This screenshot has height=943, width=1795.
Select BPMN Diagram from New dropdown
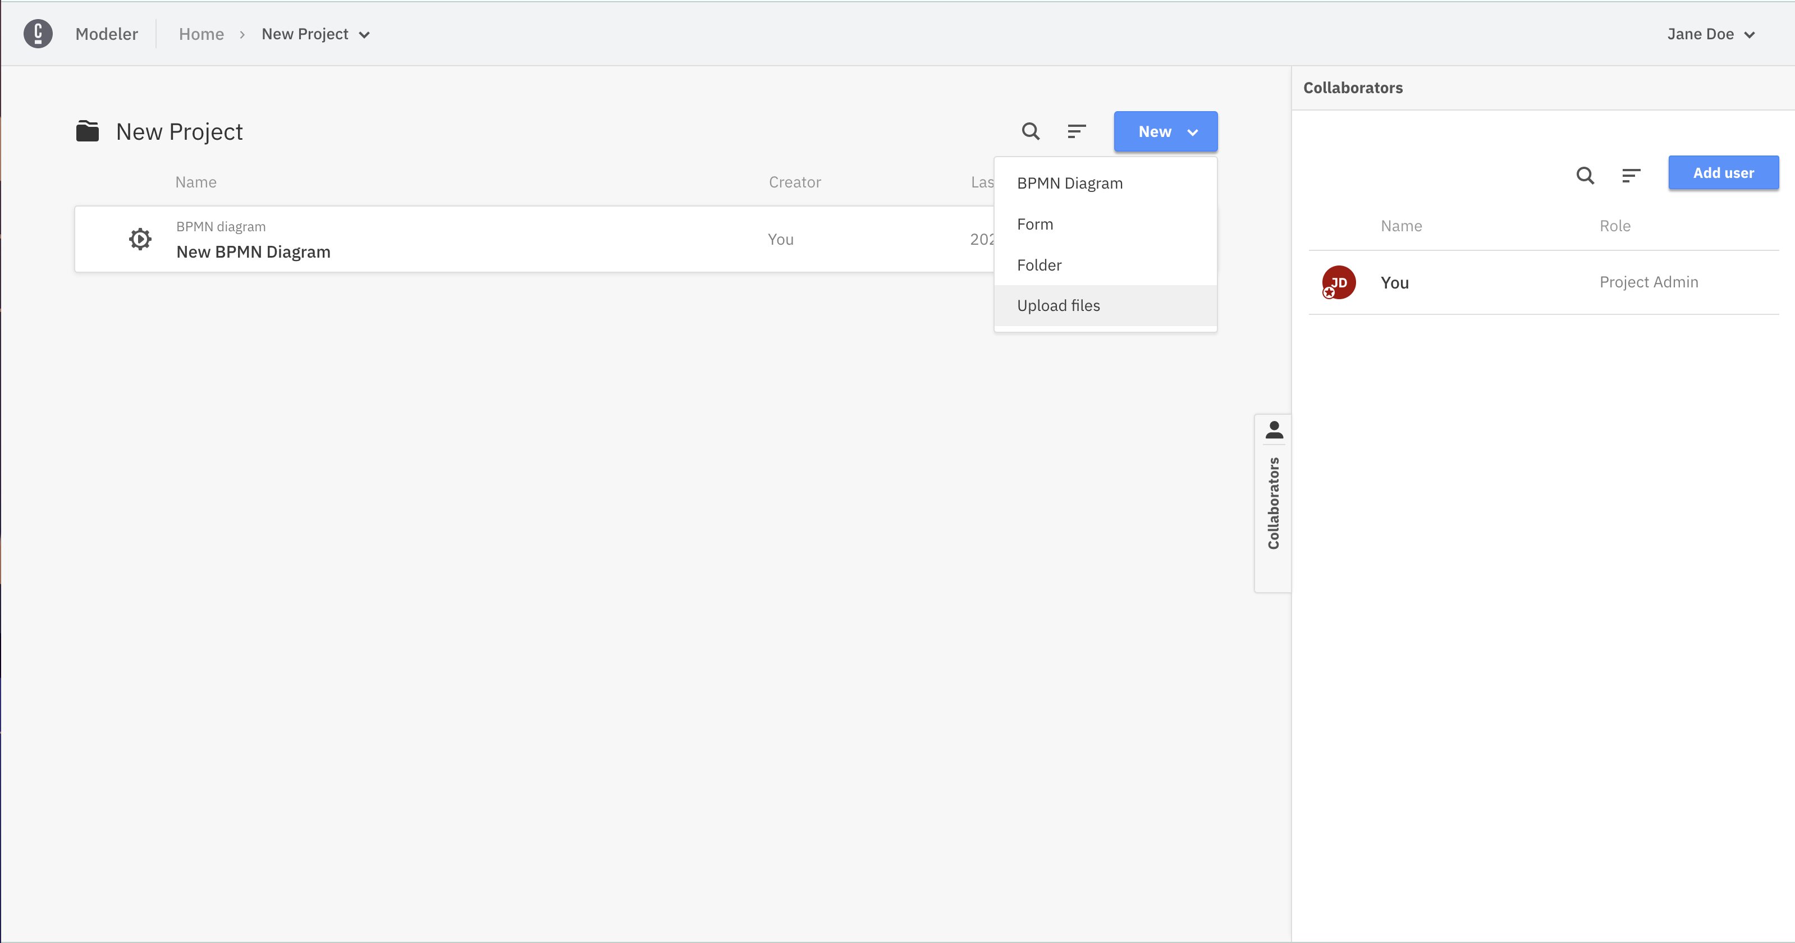pos(1070,183)
